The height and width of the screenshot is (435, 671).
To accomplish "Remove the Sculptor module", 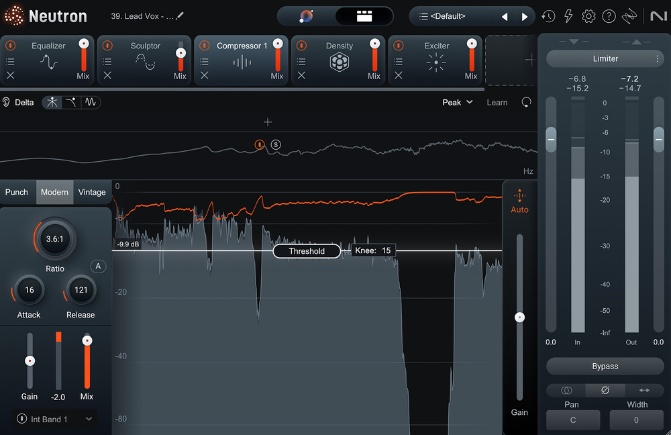I will coord(107,75).
